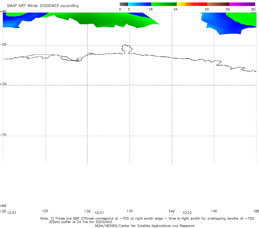Pick the magenta-purple segment of the color bar
This screenshot has width=259, height=228.
242,4
